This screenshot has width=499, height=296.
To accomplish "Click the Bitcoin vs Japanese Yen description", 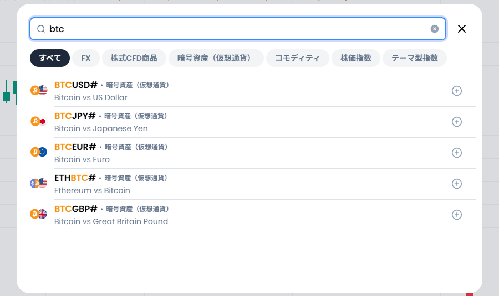I will pos(101,128).
